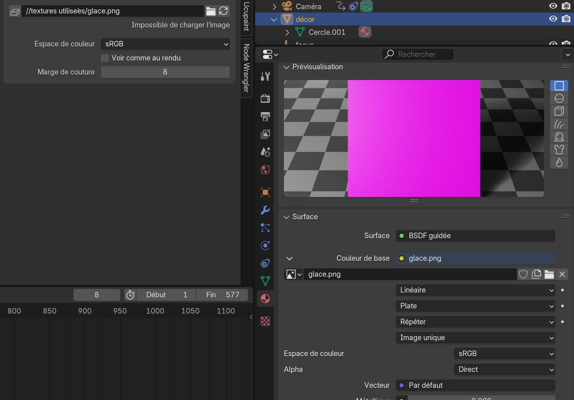Click the stopwatch icon in timeline header
The image size is (574, 400).
[130, 295]
